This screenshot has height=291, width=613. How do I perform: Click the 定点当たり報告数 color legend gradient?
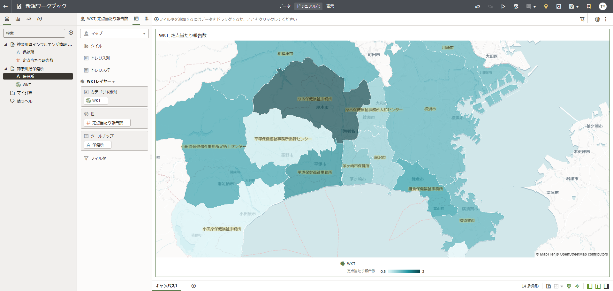(404, 271)
